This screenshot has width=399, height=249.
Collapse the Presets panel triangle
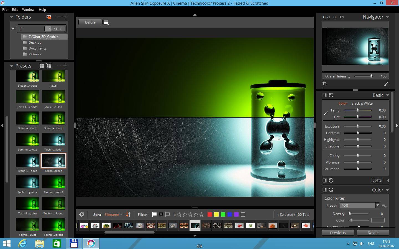click(x=11, y=66)
